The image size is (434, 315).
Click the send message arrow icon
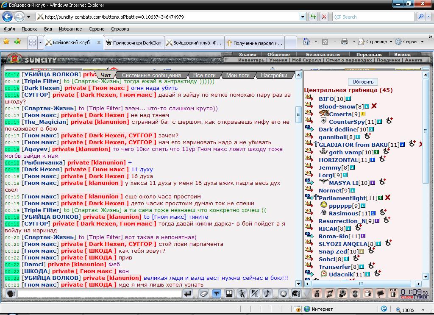tap(188, 294)
